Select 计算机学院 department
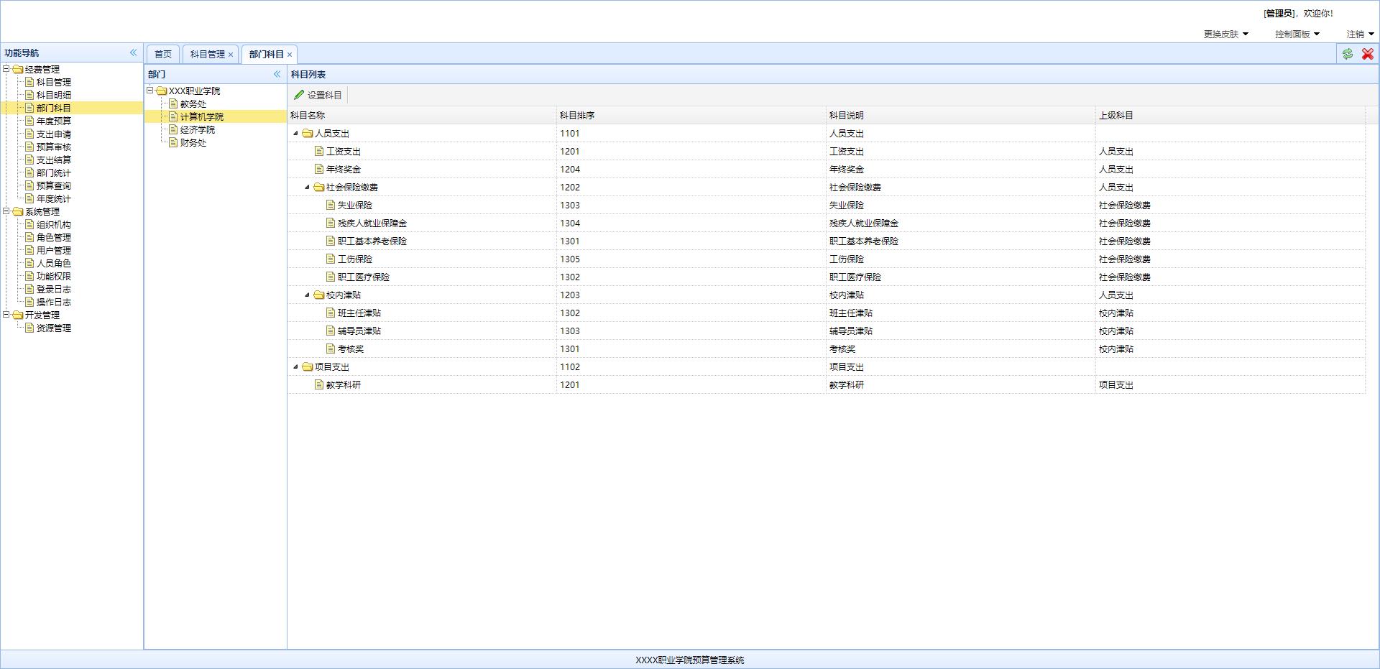This screenshot has height=669, width=1380. click(202, 117)
